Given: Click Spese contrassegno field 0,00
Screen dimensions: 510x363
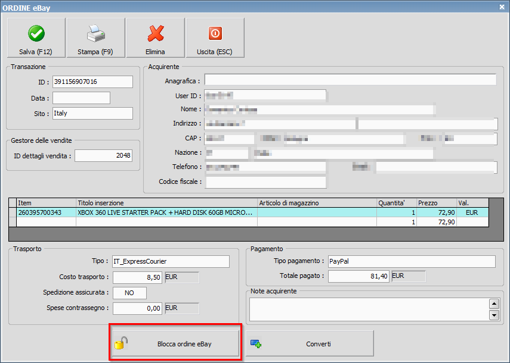Looking at the screenshot, I should (137, 308).
